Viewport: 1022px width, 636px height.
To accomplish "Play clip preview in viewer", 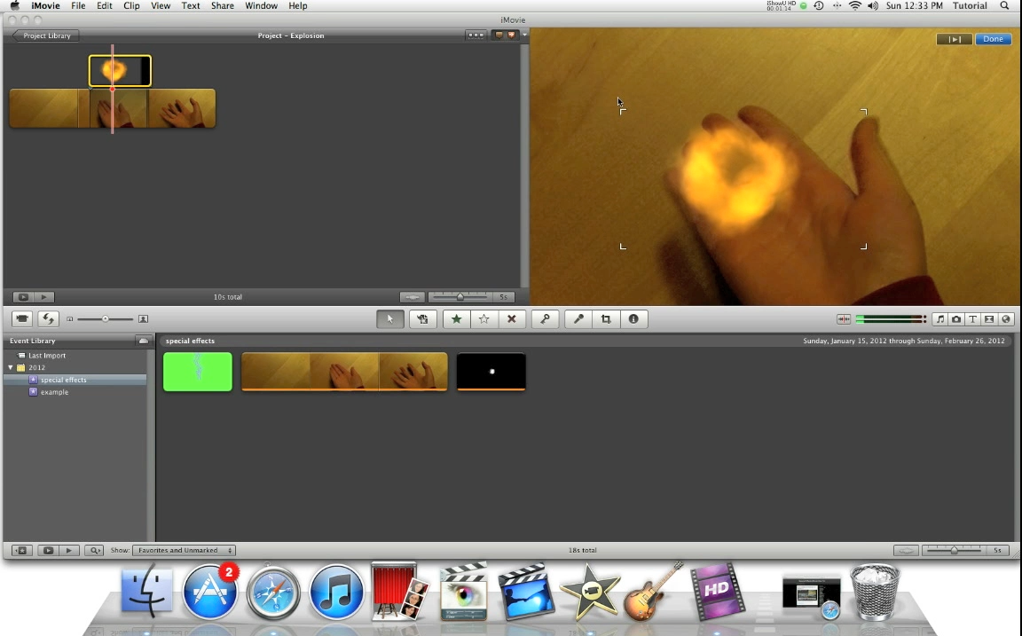I will click(x=955, y=39).
